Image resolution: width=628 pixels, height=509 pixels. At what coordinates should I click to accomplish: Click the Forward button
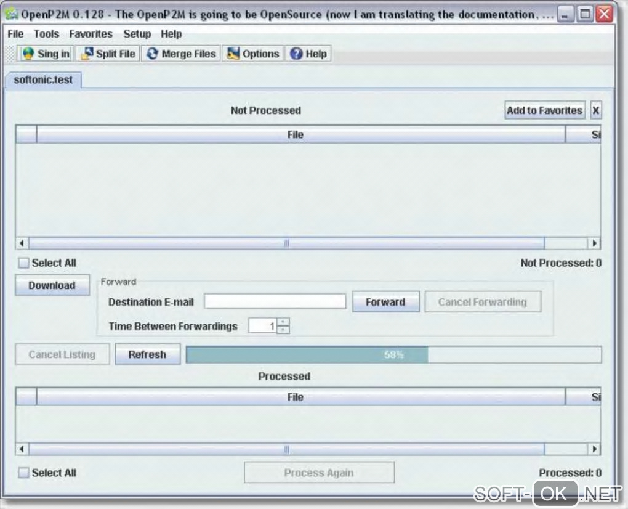(x=385, y=302)
